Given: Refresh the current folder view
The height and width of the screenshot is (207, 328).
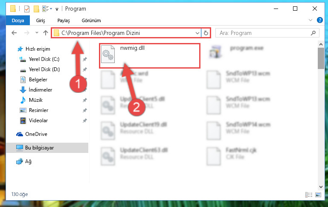Looking at the screenshot, I should click(206, 33).
